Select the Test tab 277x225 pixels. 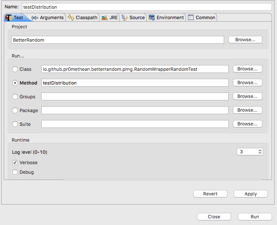tap(16, 17)
